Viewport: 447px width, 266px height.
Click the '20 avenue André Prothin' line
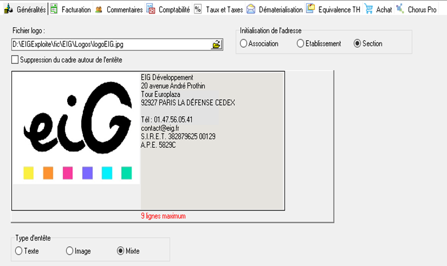click(x=173, y=86)
